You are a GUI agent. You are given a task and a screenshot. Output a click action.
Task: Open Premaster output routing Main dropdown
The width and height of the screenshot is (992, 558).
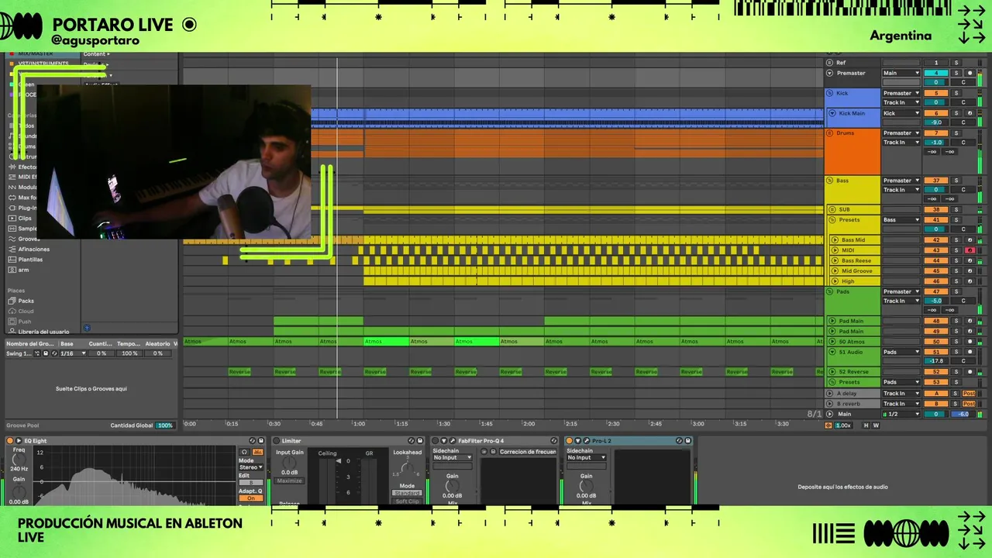901,73
